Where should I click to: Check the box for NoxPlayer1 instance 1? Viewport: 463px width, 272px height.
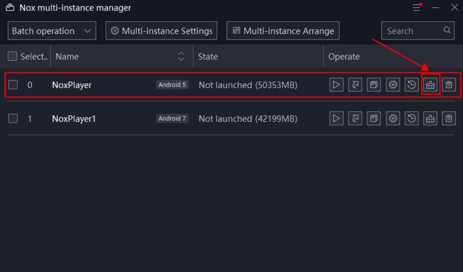tap(13, 118)
